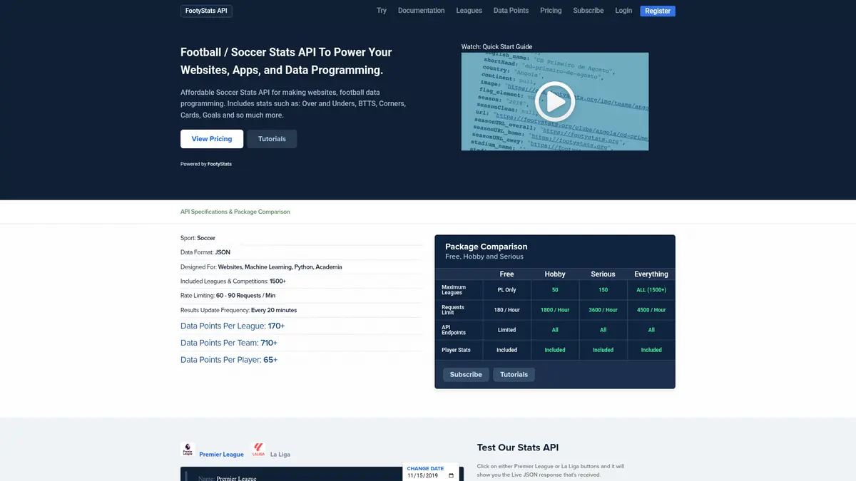Click the '180 / Hour' cell
This screenshot has height=481, width=856.
coord(506,310)
